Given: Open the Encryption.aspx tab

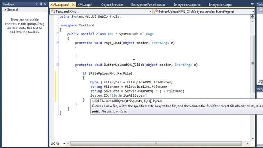Looking at the screenshot, I should coord(220,5).
